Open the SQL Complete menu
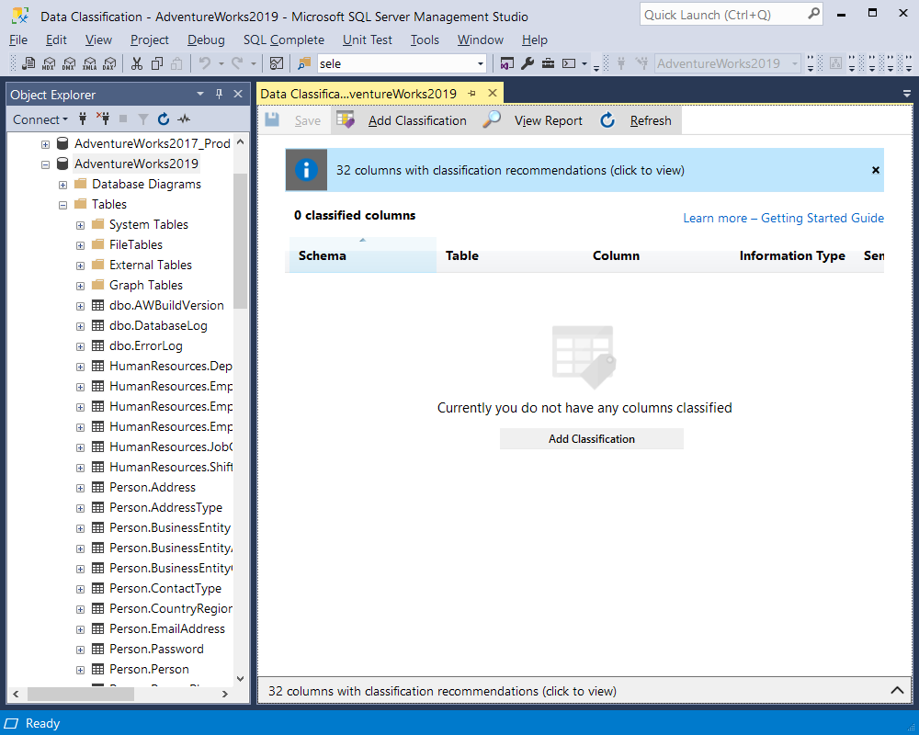Screen dimensions: 919x735 pyautogui.click(x=284, y=40)
